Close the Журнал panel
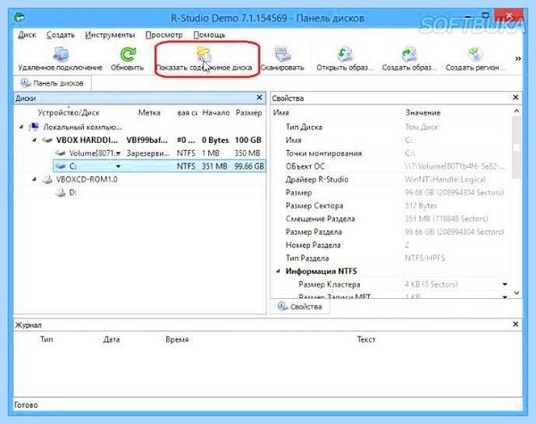Viewport: 536px width, 424px height. click(x=515, y=324)
